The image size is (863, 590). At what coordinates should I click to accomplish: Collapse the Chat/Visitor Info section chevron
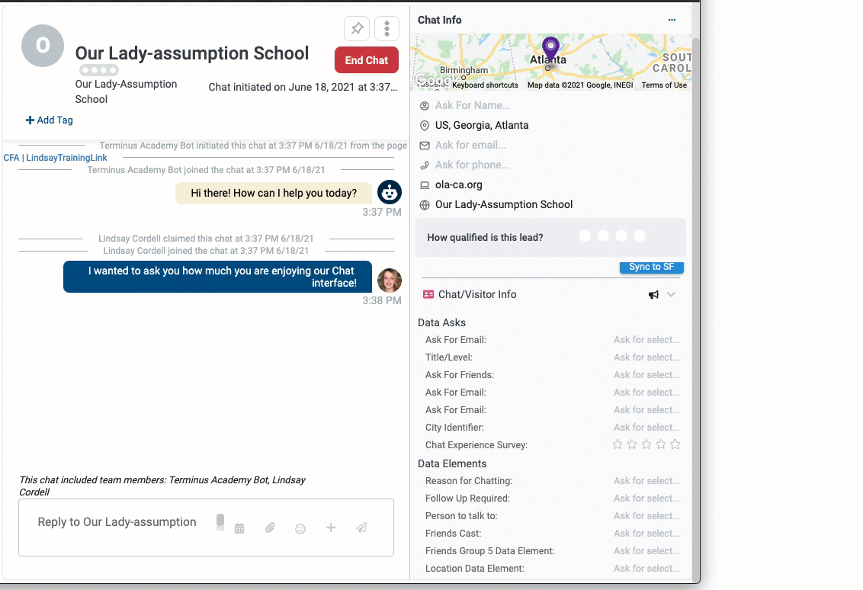click(x=671, y=294)
